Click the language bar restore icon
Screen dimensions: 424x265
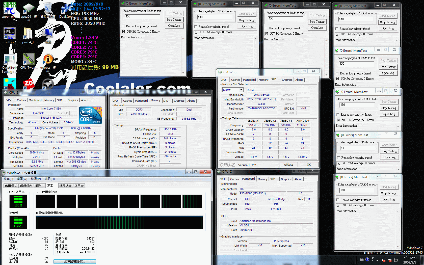pyautogui.click(x=373, y=258)
